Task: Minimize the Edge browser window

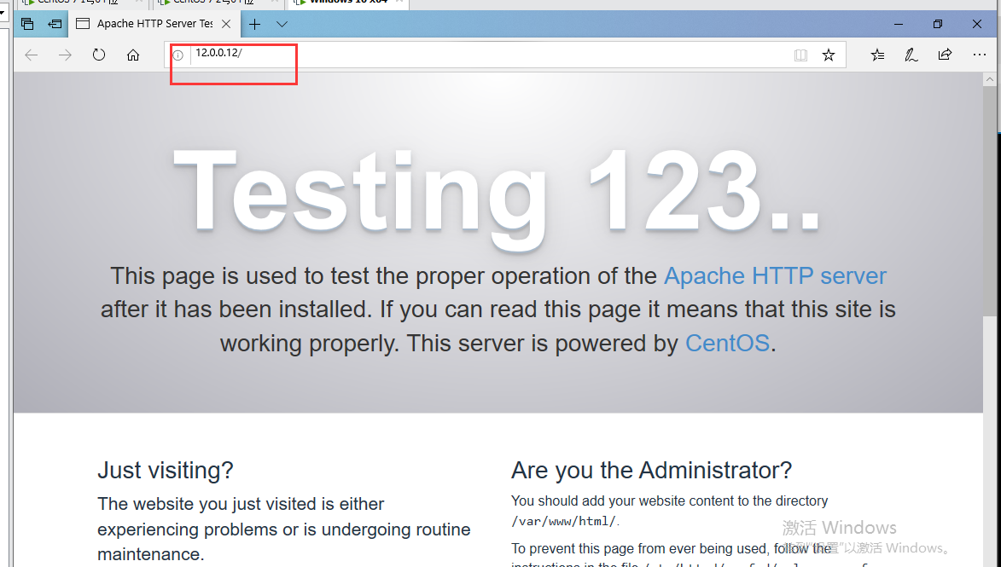Action: tap(899, 24)
